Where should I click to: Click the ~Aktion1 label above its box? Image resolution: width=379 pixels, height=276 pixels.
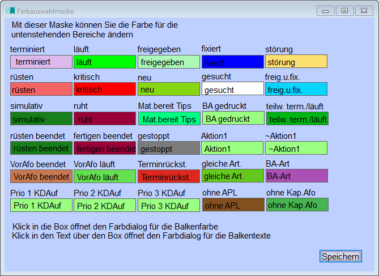click(281, 136)
